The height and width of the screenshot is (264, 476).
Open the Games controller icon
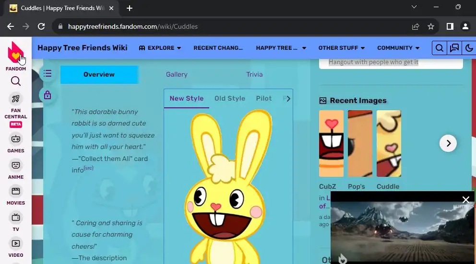(16, 139)
